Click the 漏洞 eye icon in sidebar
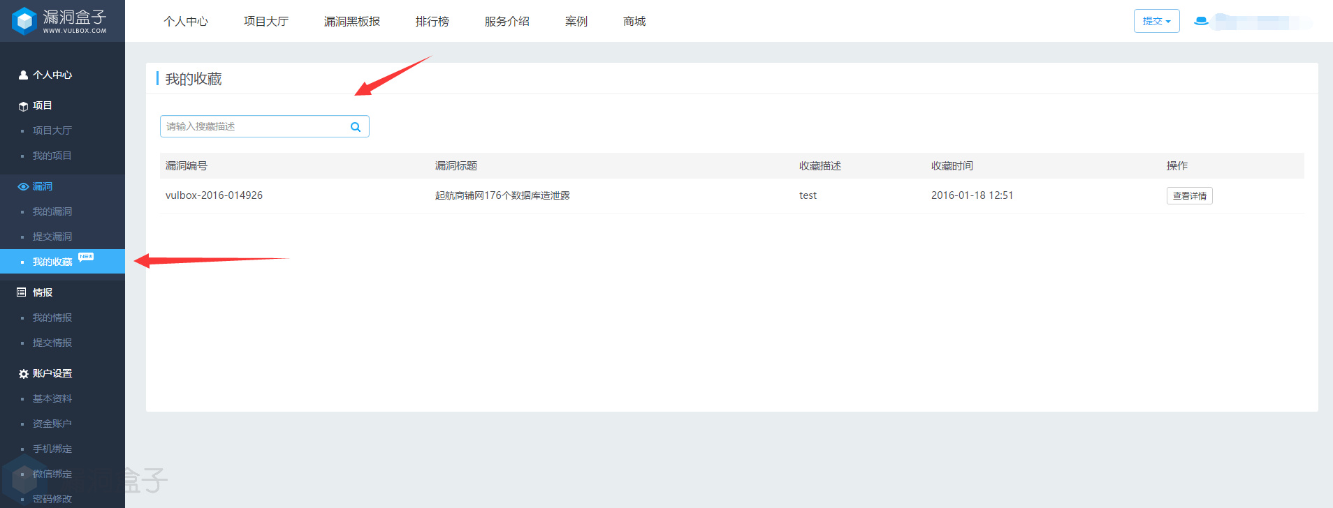Image resolution: width=1333 pixels, height=508 pixels. (23, 187)
